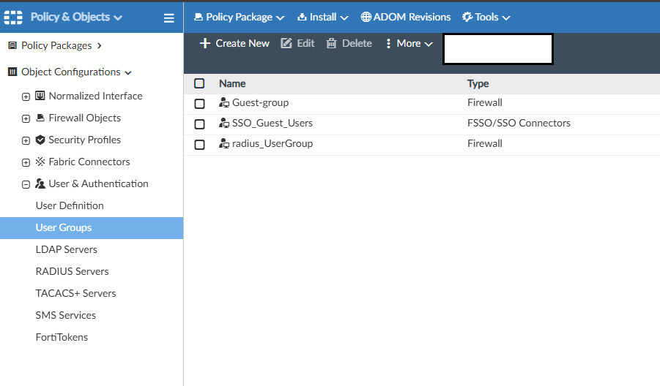Check the SSO_Guest_Users row checkbox

pyautogui.click(x=199, y=124)
